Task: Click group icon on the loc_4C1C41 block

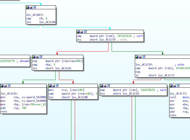Action: click(x=9, y=86)
